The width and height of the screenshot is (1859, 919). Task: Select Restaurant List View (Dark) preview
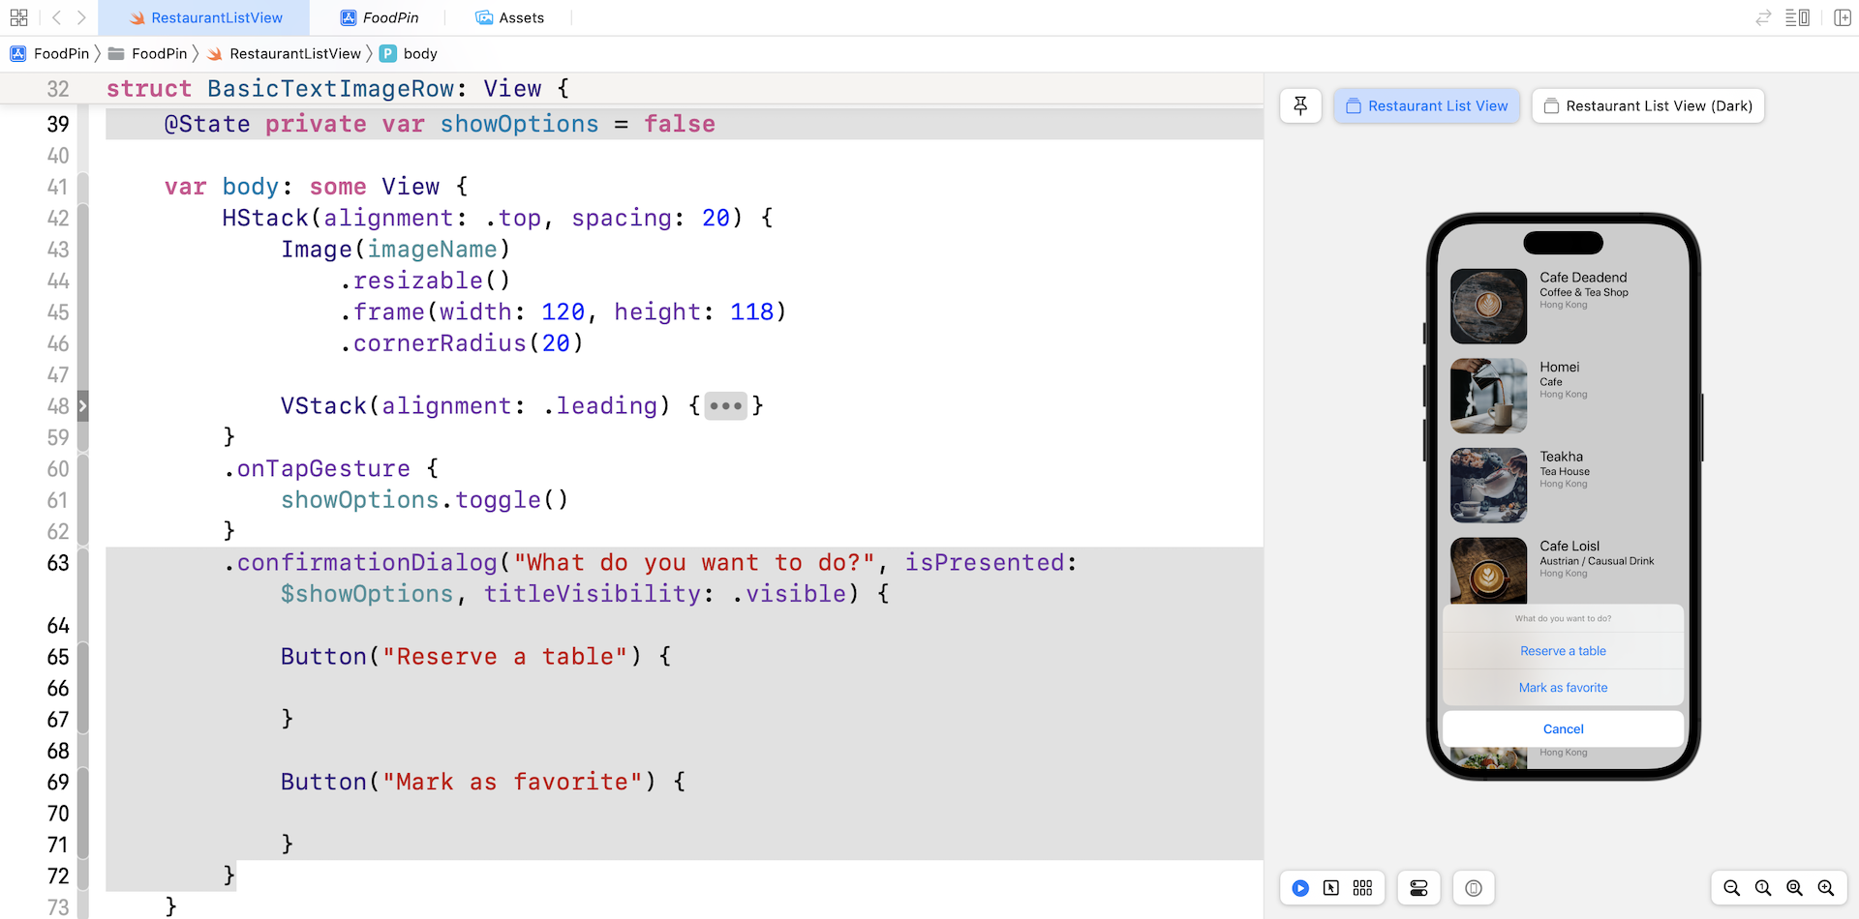coord(1647,106)
